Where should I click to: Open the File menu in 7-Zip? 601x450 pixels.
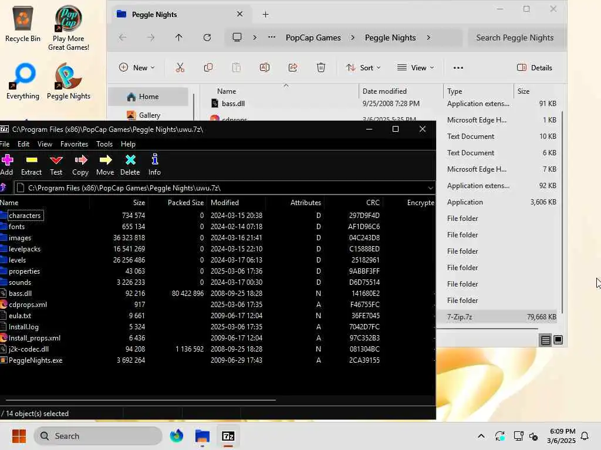5,144
